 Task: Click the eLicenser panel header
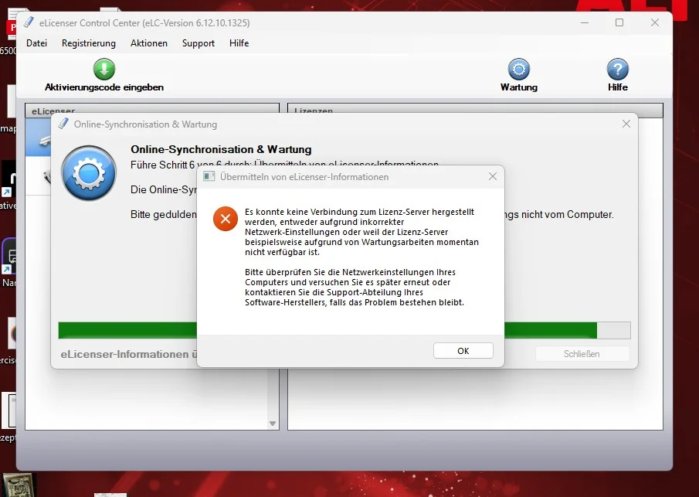(x=152, y=111)
